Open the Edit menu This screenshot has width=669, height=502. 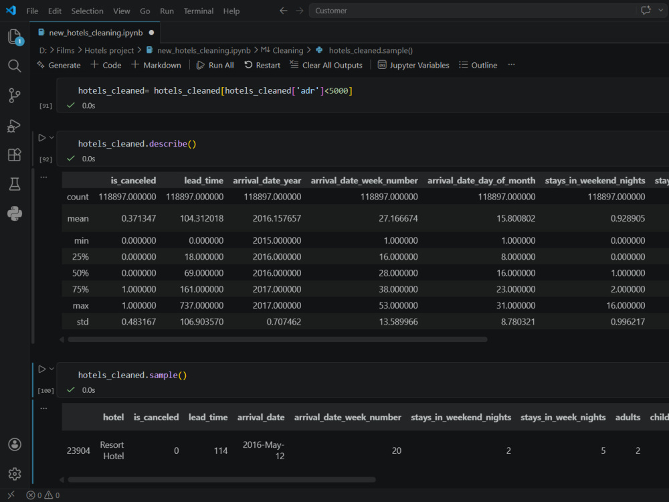click(x=55, y=11)
